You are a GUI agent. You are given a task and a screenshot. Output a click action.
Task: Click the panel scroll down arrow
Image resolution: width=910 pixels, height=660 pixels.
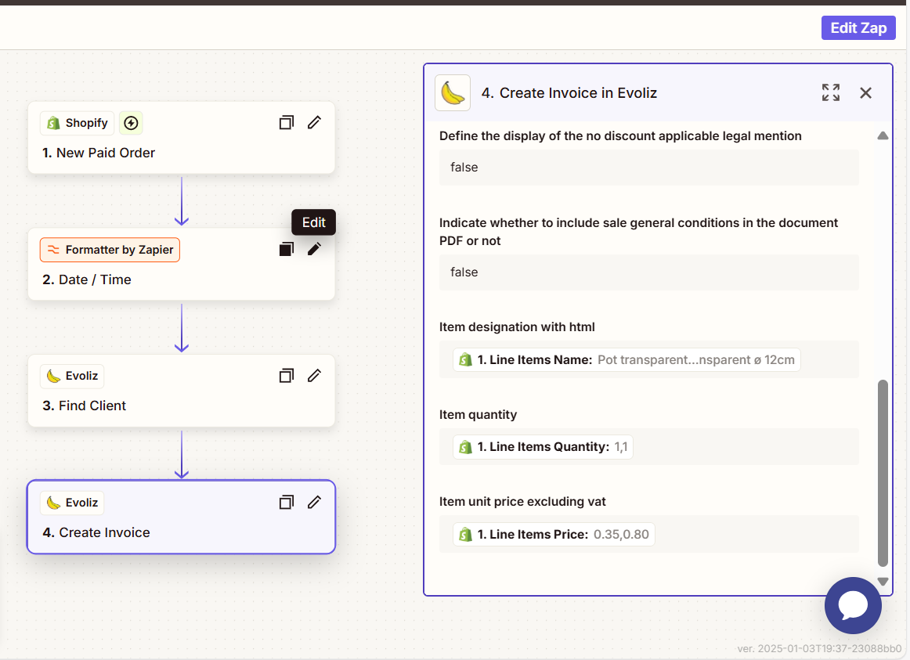[x=883, y=581]
